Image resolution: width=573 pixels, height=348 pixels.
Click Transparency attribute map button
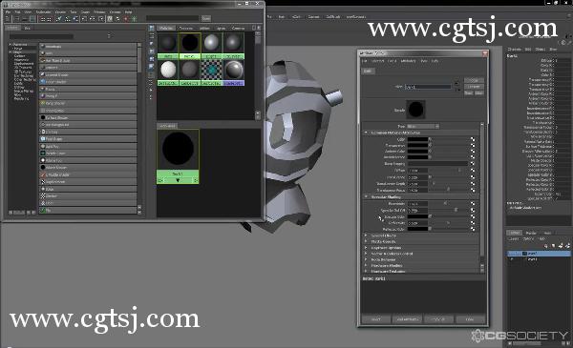(x=473, y=145)
